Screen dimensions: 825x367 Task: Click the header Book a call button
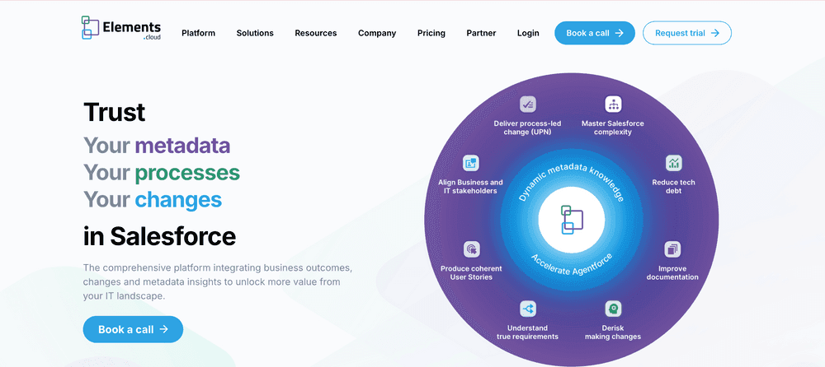(x=594, y=33)
